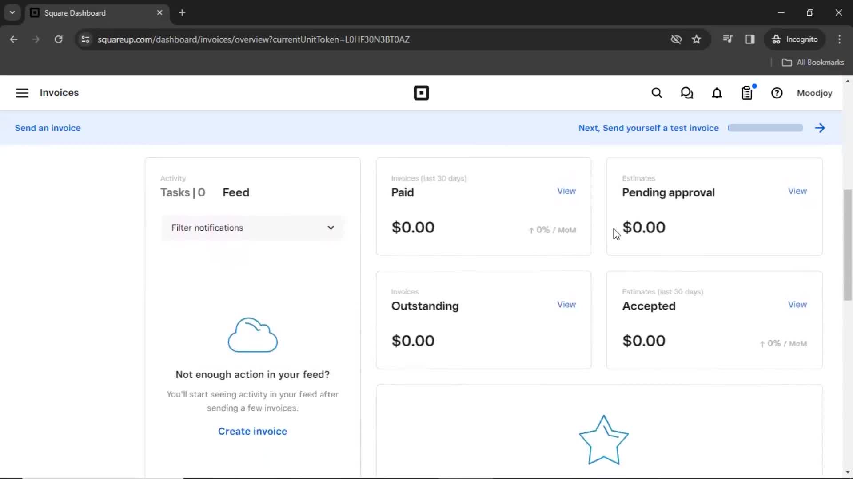View Paid invoices
The image size is (853, 479).
click(566, 191)
